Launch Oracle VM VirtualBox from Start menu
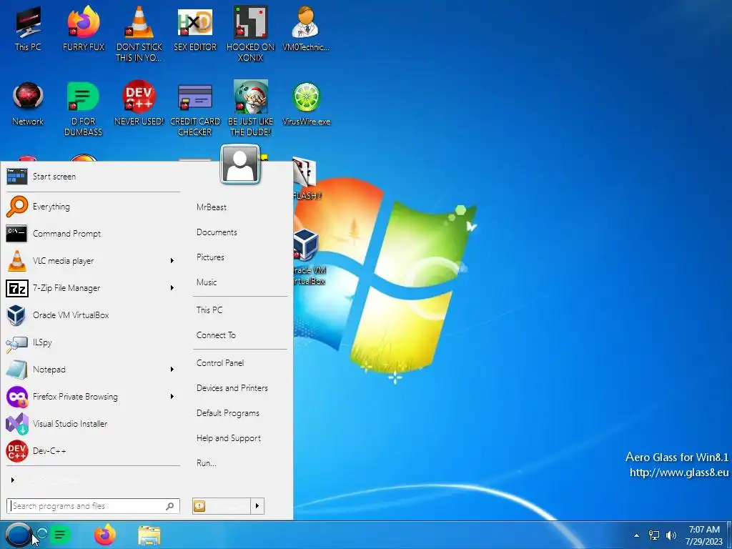732x549 pixels. click(x=93, y=315)
